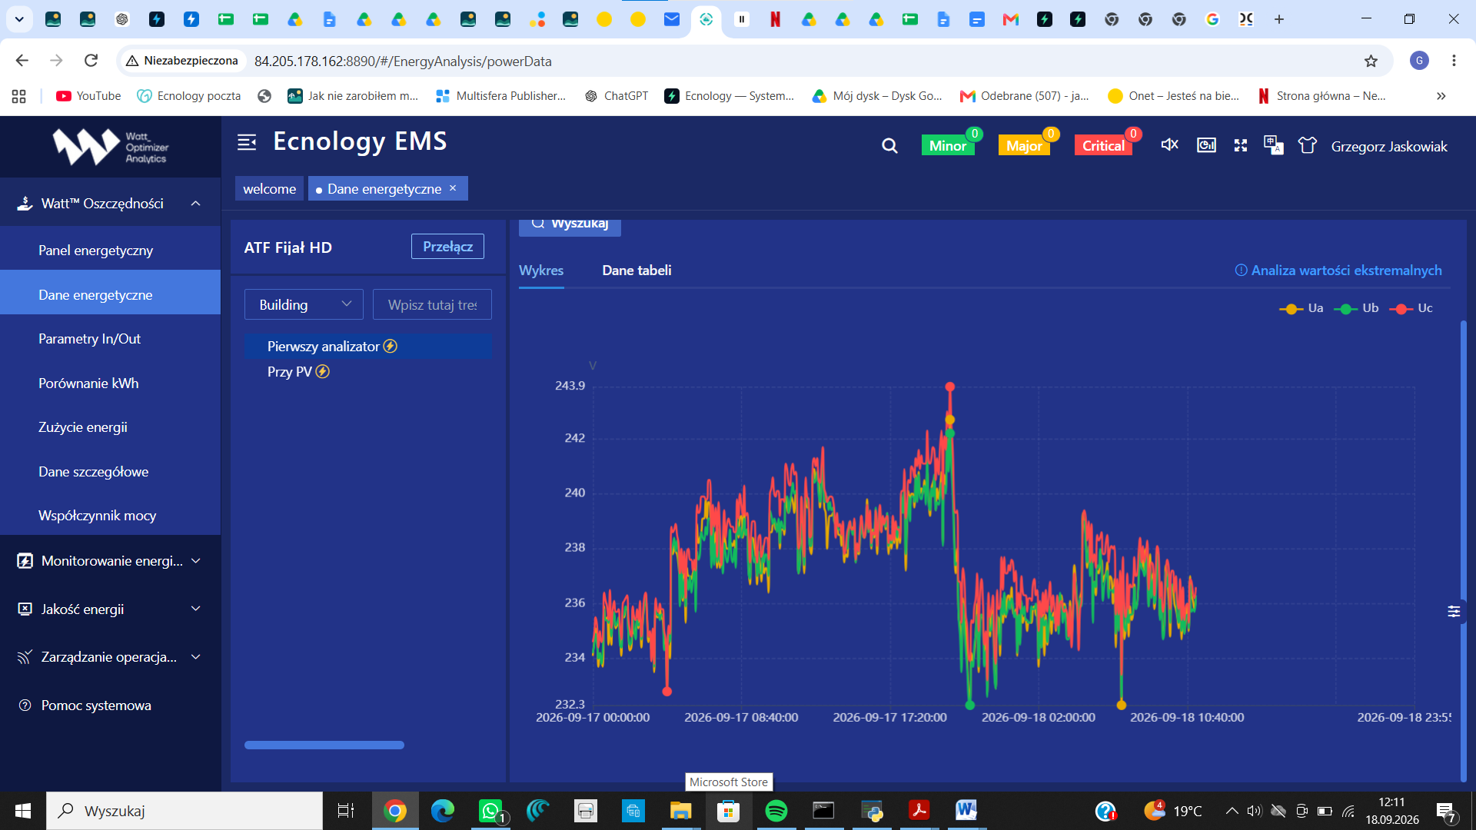Screen dimensions: 1476x830
Task: Expand Zarządzanie operacja menu section
Action: click(x=110, y=657)
